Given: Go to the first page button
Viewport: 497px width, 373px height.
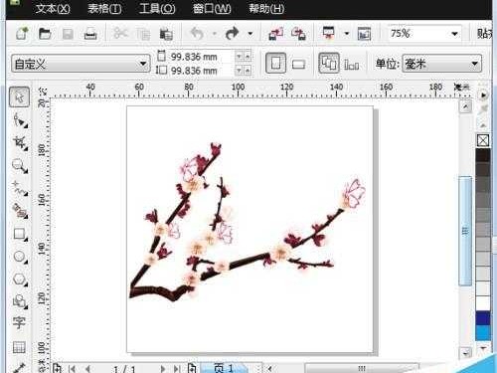Looking at the screenshot, I should 73,368.
